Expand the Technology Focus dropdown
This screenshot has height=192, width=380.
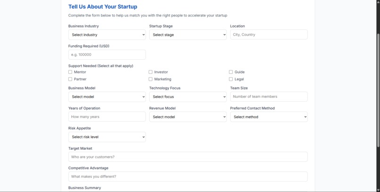pyautogui.click(x=188, y=97)
